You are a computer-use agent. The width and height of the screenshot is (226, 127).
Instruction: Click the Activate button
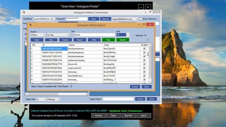pos(99,115)
